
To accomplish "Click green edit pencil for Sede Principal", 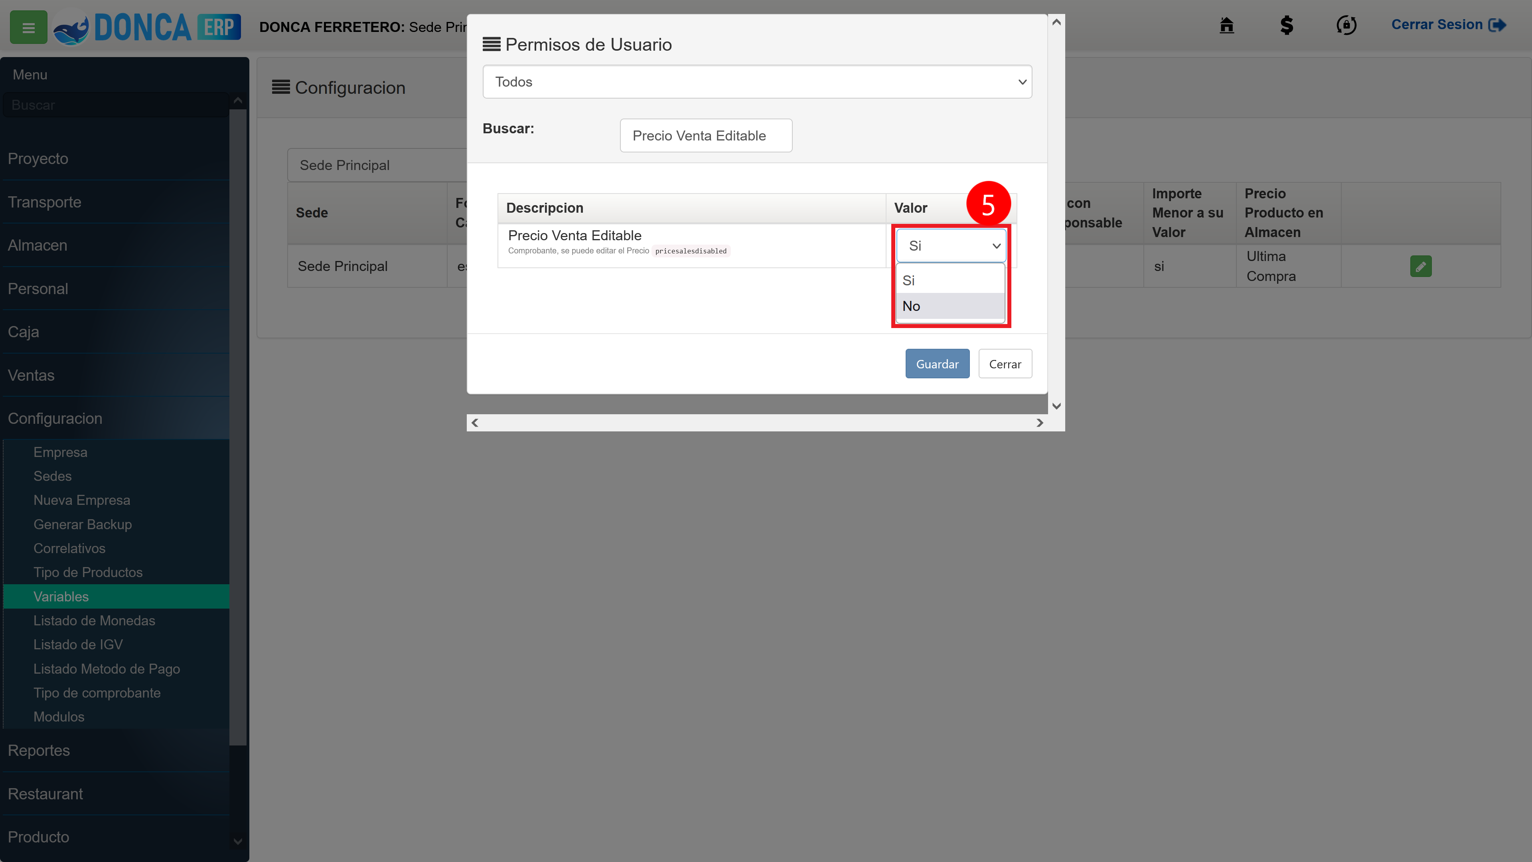I will click(x=1420, y=267).
